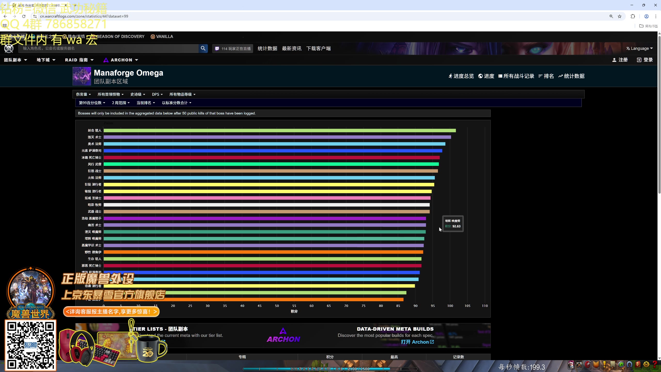The height and width of the screenshot is (372, 661).
Task: Click the browser zoom magnifier icon
Action: pyautogui.click(x=611, y=16)
